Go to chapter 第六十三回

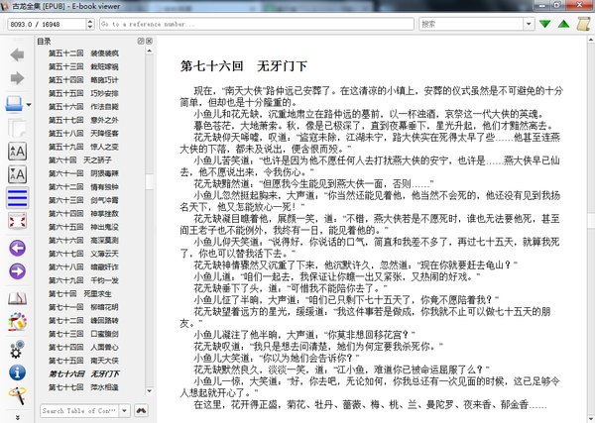point(83,200)
